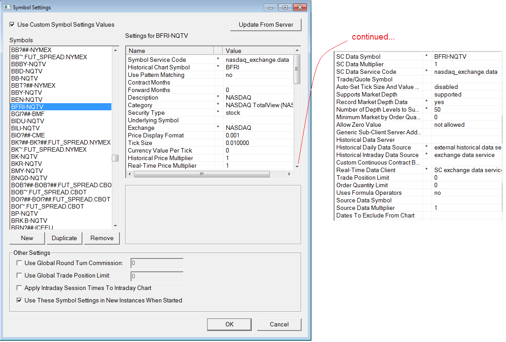Screen dimensions: 506x342
Task: Click the Symbol Settings title bar icon
Action: pyautogui.click(x=7, y=7)
